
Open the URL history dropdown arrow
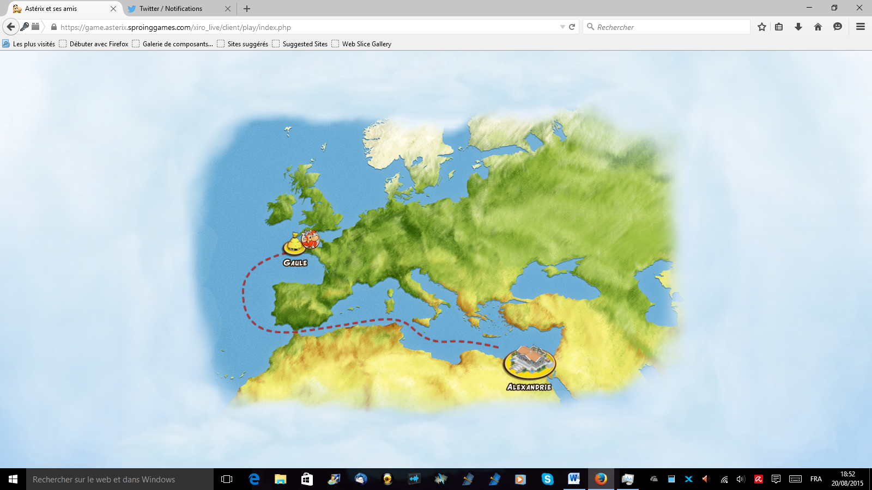[562, 27]
